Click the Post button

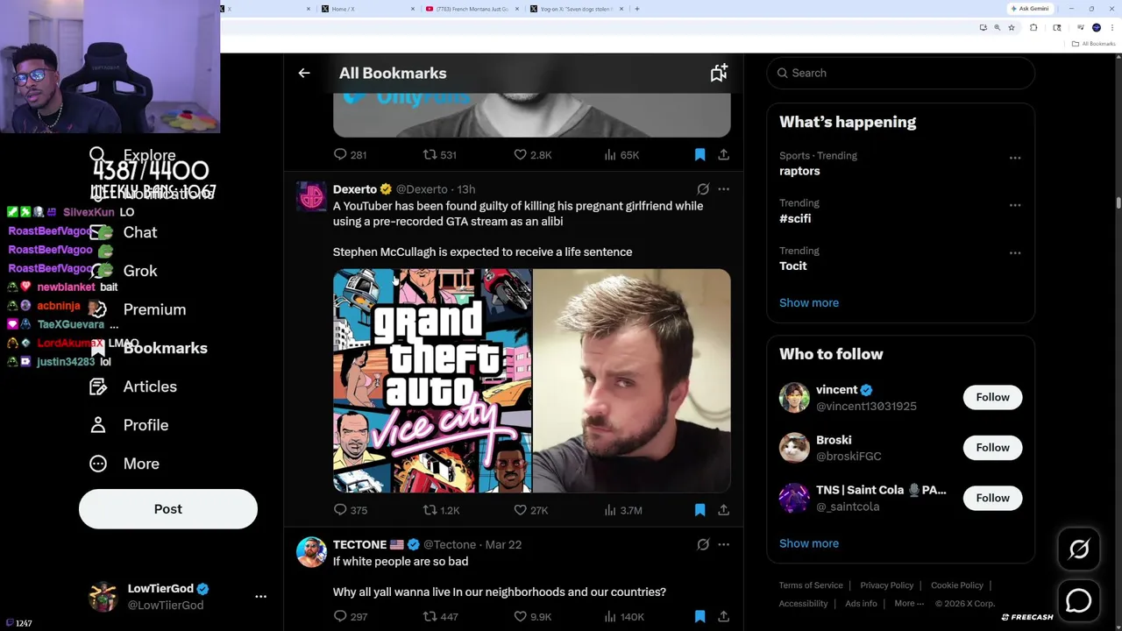(168, 509)
